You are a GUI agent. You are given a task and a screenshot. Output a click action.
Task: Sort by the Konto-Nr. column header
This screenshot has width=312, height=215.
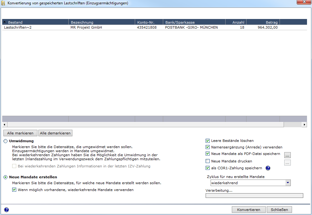tap(149, 22)
